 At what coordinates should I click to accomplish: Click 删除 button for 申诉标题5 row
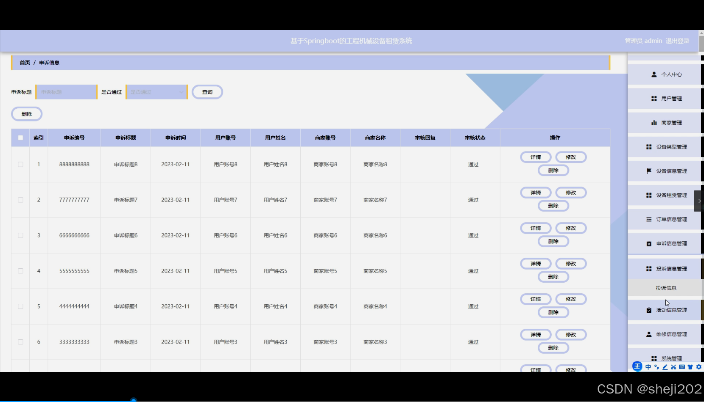(x=553, y=277)
